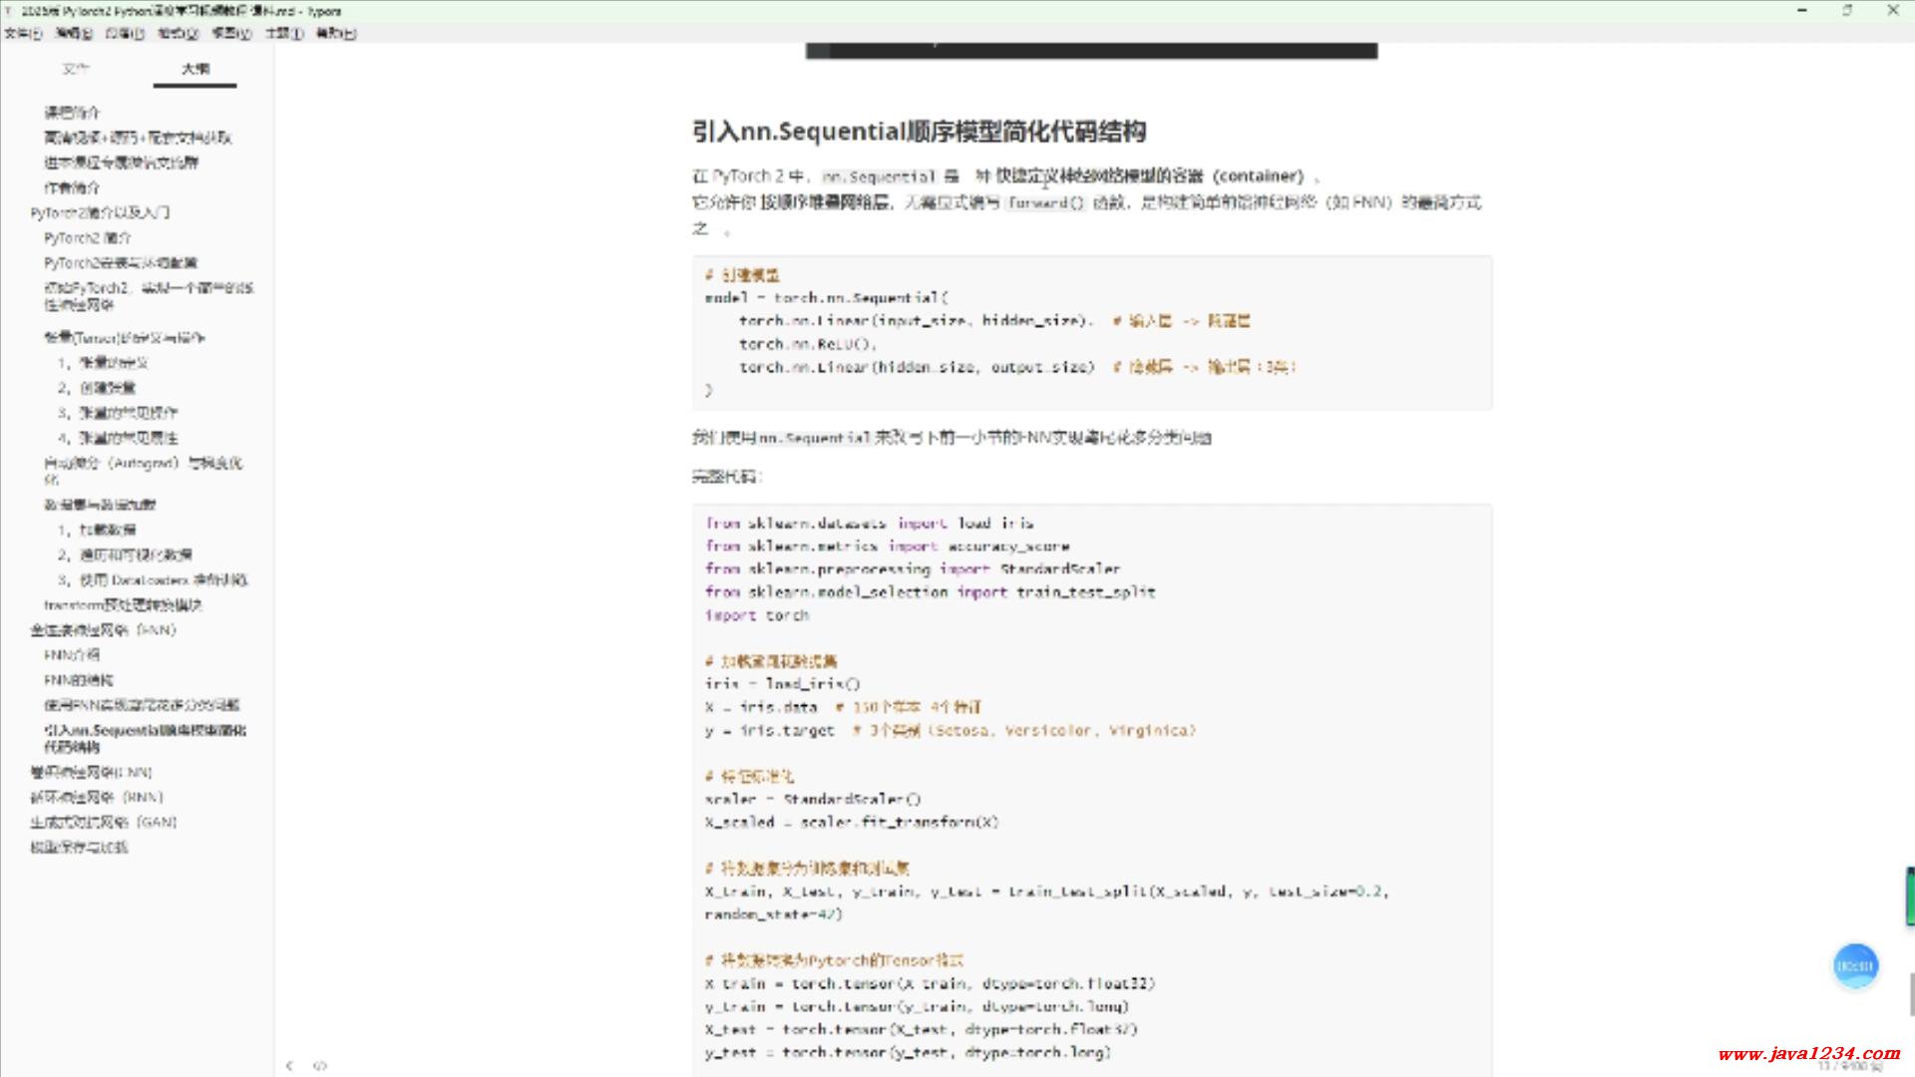Click the blue floating circle button
Viewport: 1915px width, 1077px height.
pyautogui.click(x=1855, y=965)
